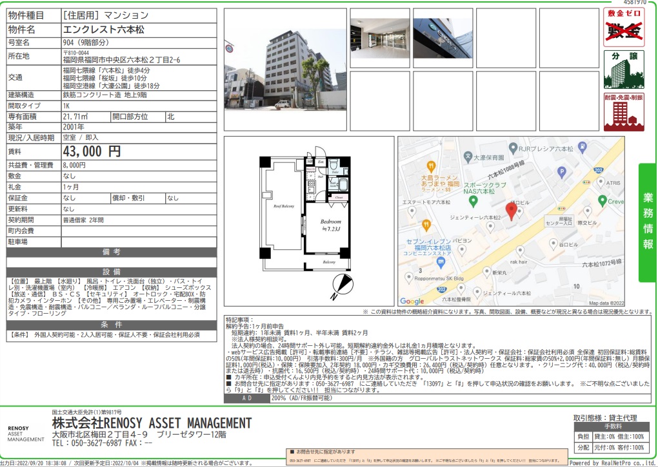Click the rent value 43,000 円
The image size is (658, 467).
click(x=92, y=151)
